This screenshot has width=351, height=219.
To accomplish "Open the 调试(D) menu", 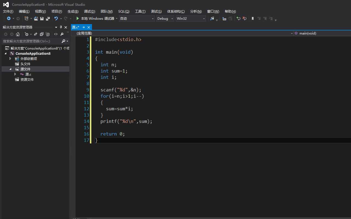I will click(x=90, y=11).
